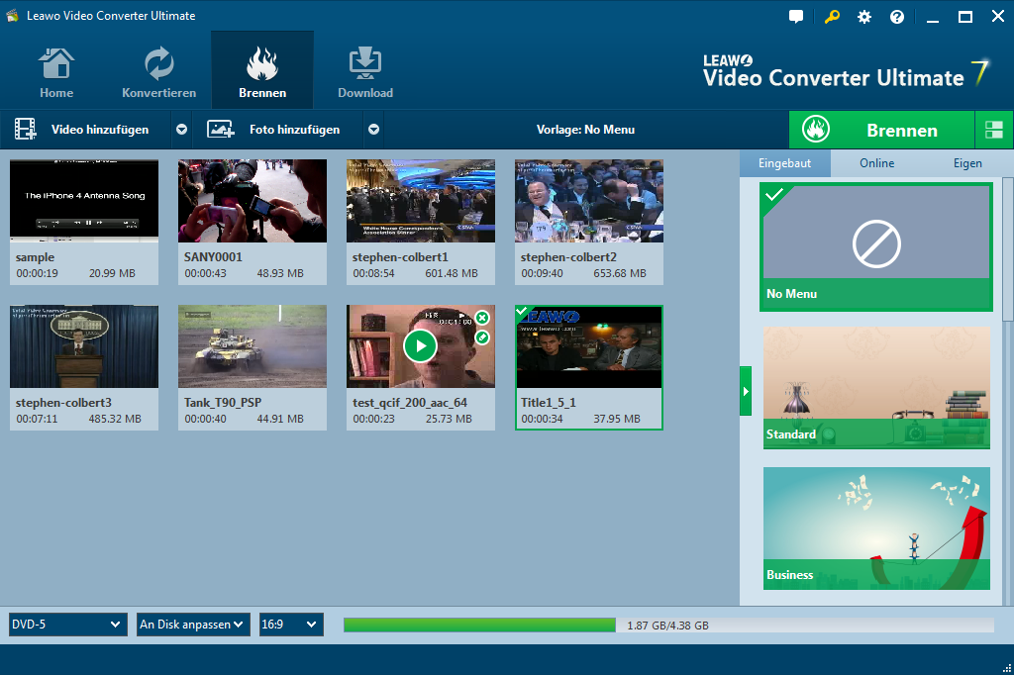1014x675 pixels.
Task: Open the key registration icon
Action: pos(831,17)
